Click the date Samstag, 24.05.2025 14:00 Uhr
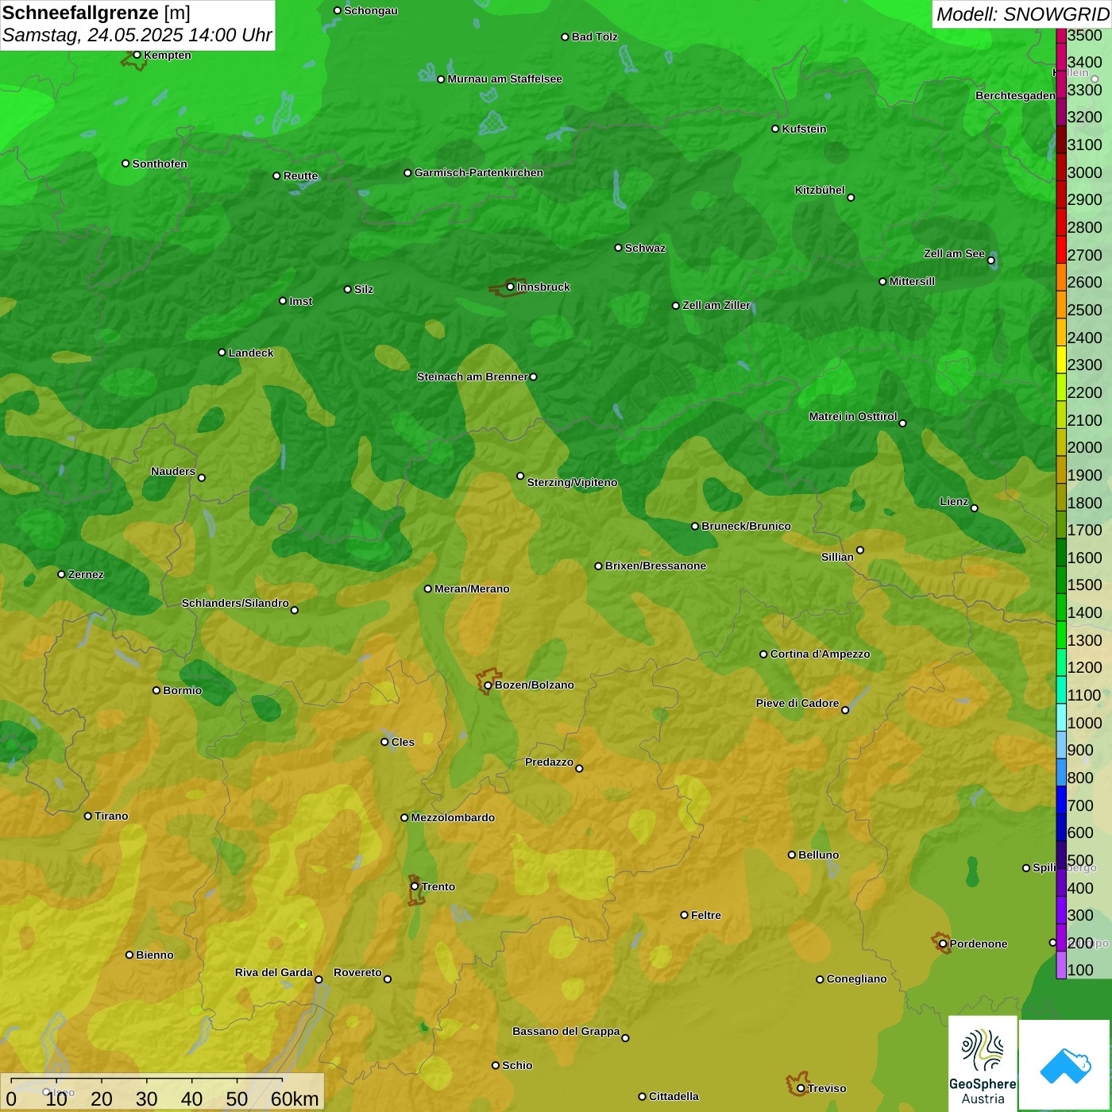 [137, 36]
